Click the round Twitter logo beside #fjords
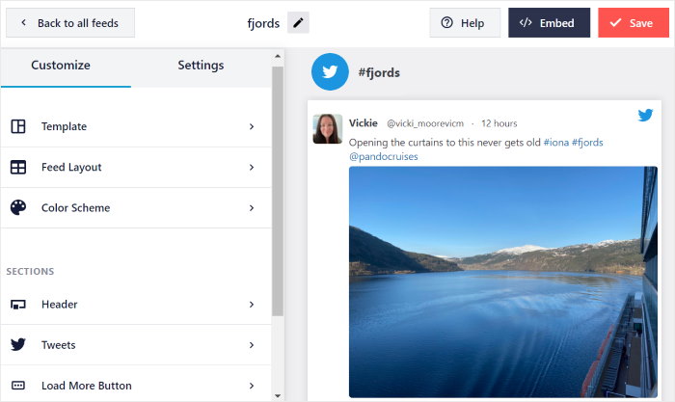Viewport: 675px width, 402px height. pyautogui.click(x=330, y=72)
